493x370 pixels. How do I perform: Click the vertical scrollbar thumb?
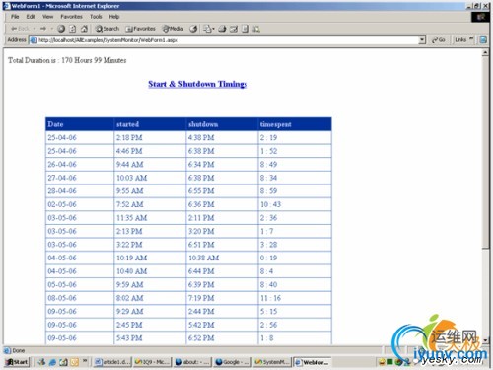pyautogui.click(x=485, y=153)
